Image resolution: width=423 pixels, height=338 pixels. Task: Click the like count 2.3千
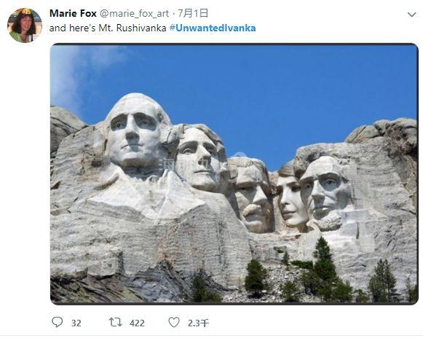[198, 323]
